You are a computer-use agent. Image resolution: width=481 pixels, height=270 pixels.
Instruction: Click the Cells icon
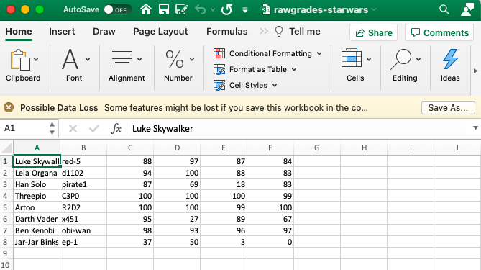(352, 58)
